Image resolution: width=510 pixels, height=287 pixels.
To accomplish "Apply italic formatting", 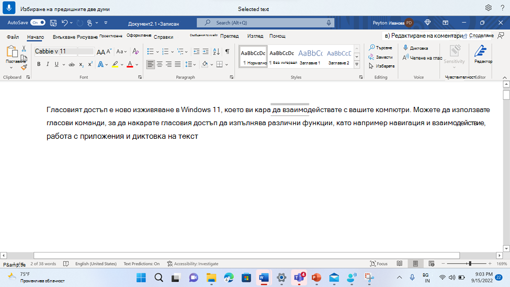I will click(x=48, y=64).
